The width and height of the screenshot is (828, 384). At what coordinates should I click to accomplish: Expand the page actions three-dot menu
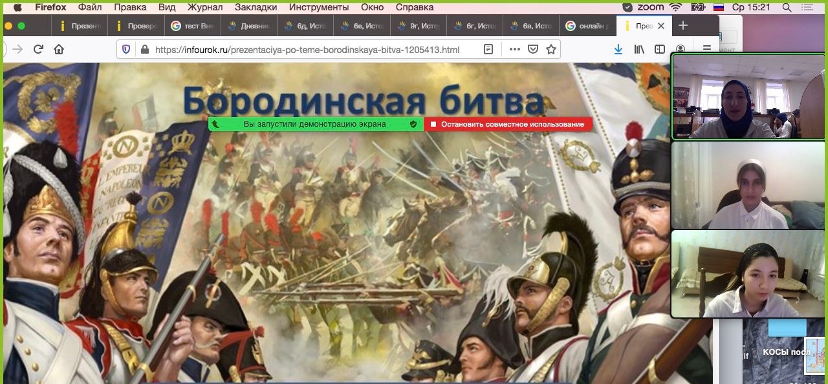tap(514, 49)
